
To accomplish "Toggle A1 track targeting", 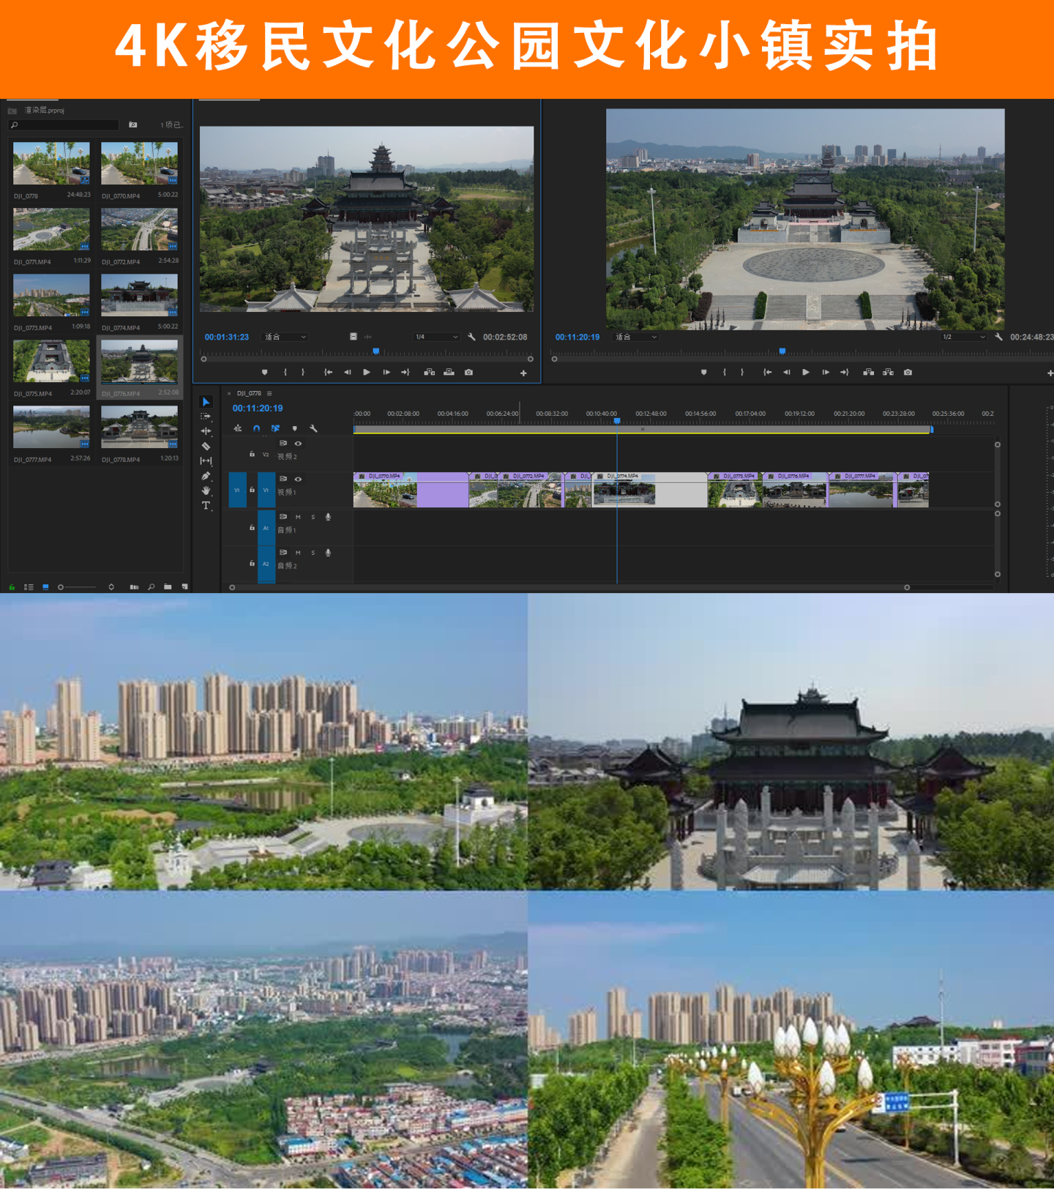I will [x=266, y=529].
